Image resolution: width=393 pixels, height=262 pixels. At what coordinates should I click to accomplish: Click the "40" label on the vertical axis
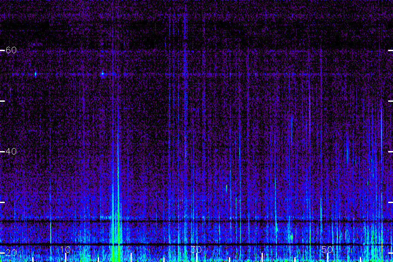point(11,152)
